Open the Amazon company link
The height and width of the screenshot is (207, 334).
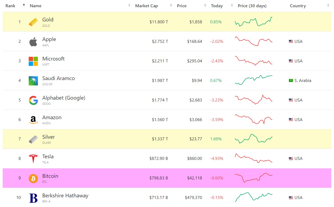coord(52,117)
